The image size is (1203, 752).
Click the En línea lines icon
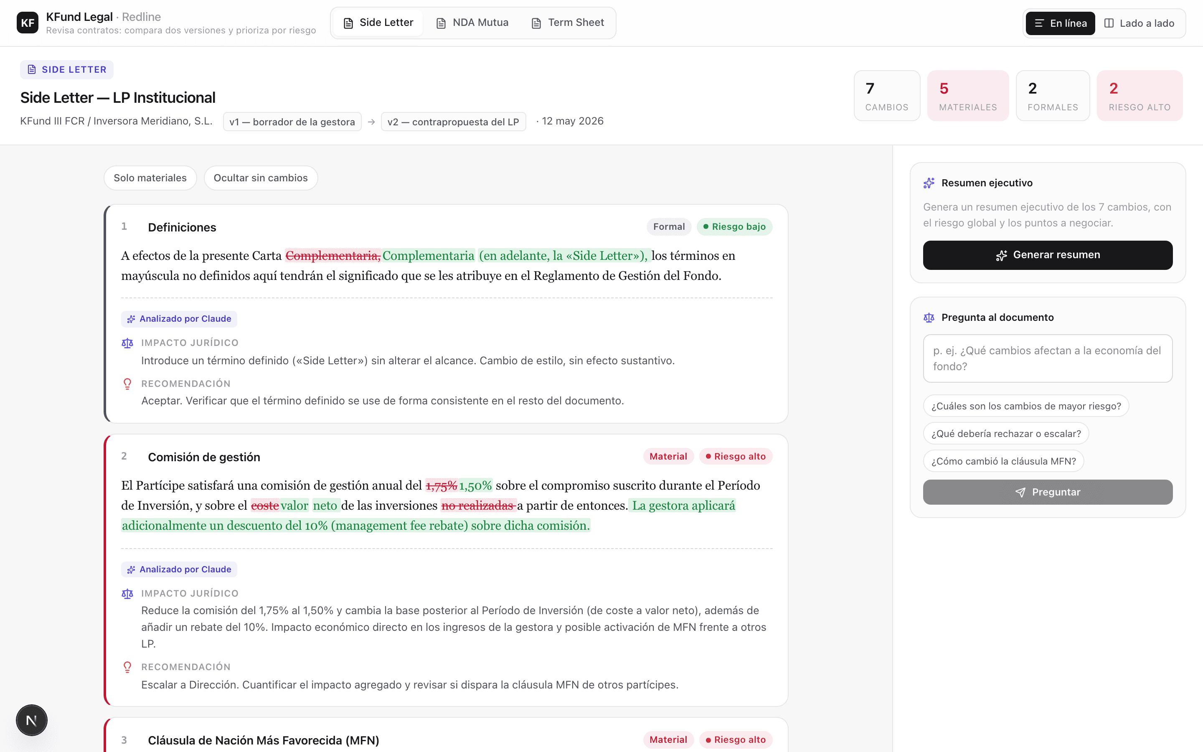click(1039, 23)
